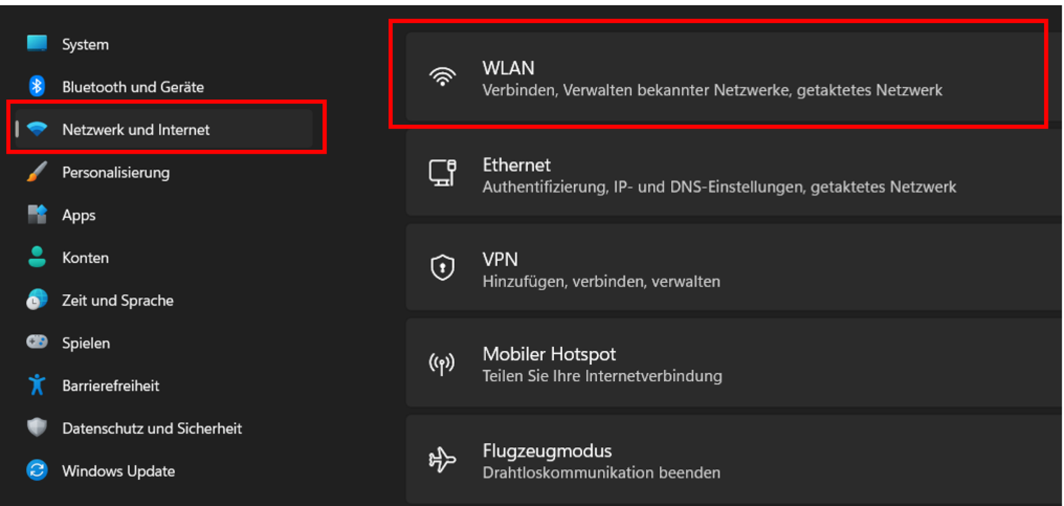Click the paintbrush Personalisierung icon
Viewport: 1064px width, 506px height.
coord(37,172)
